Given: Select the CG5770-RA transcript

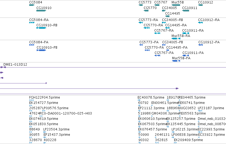Looking at the screenshot, I should tap(147, 28).
